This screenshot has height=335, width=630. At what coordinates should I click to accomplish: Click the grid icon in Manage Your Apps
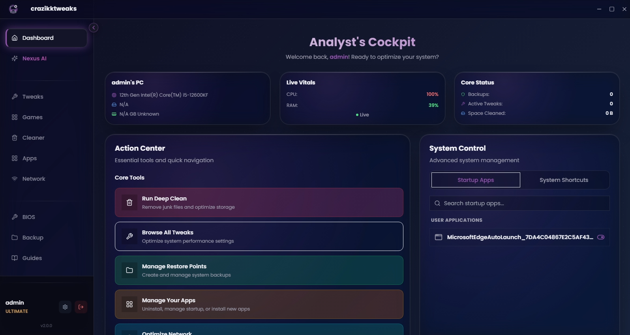point(129,304)
